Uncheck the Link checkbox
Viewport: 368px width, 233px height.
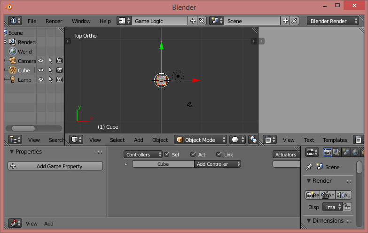click(219, 154)
